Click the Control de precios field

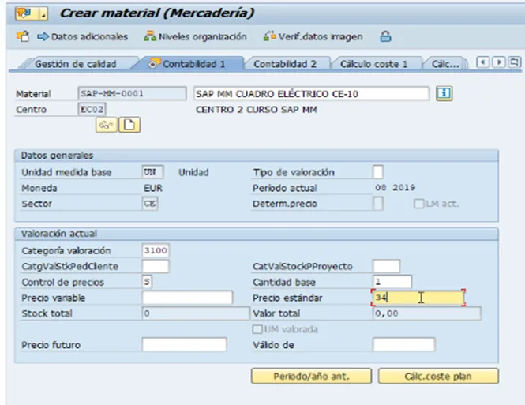[x=147, y=282]
